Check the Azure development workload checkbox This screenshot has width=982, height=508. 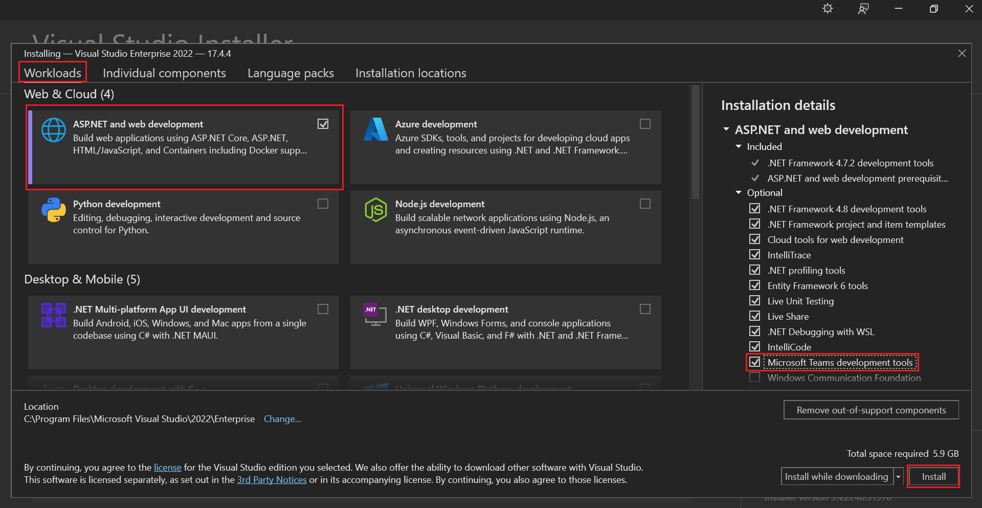[x=645, y=124]
